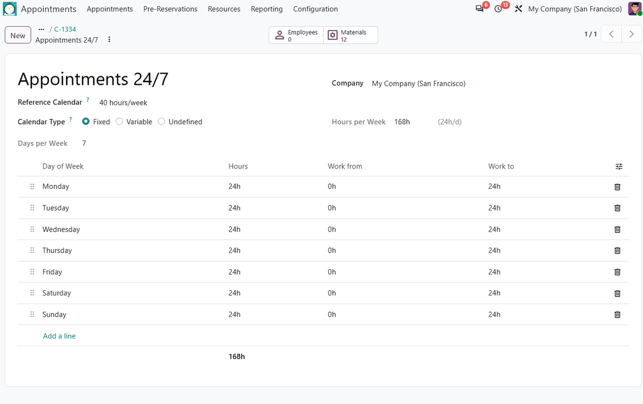Open the Employees stat button
Screen dimensions: 643x404
[296, 35]
